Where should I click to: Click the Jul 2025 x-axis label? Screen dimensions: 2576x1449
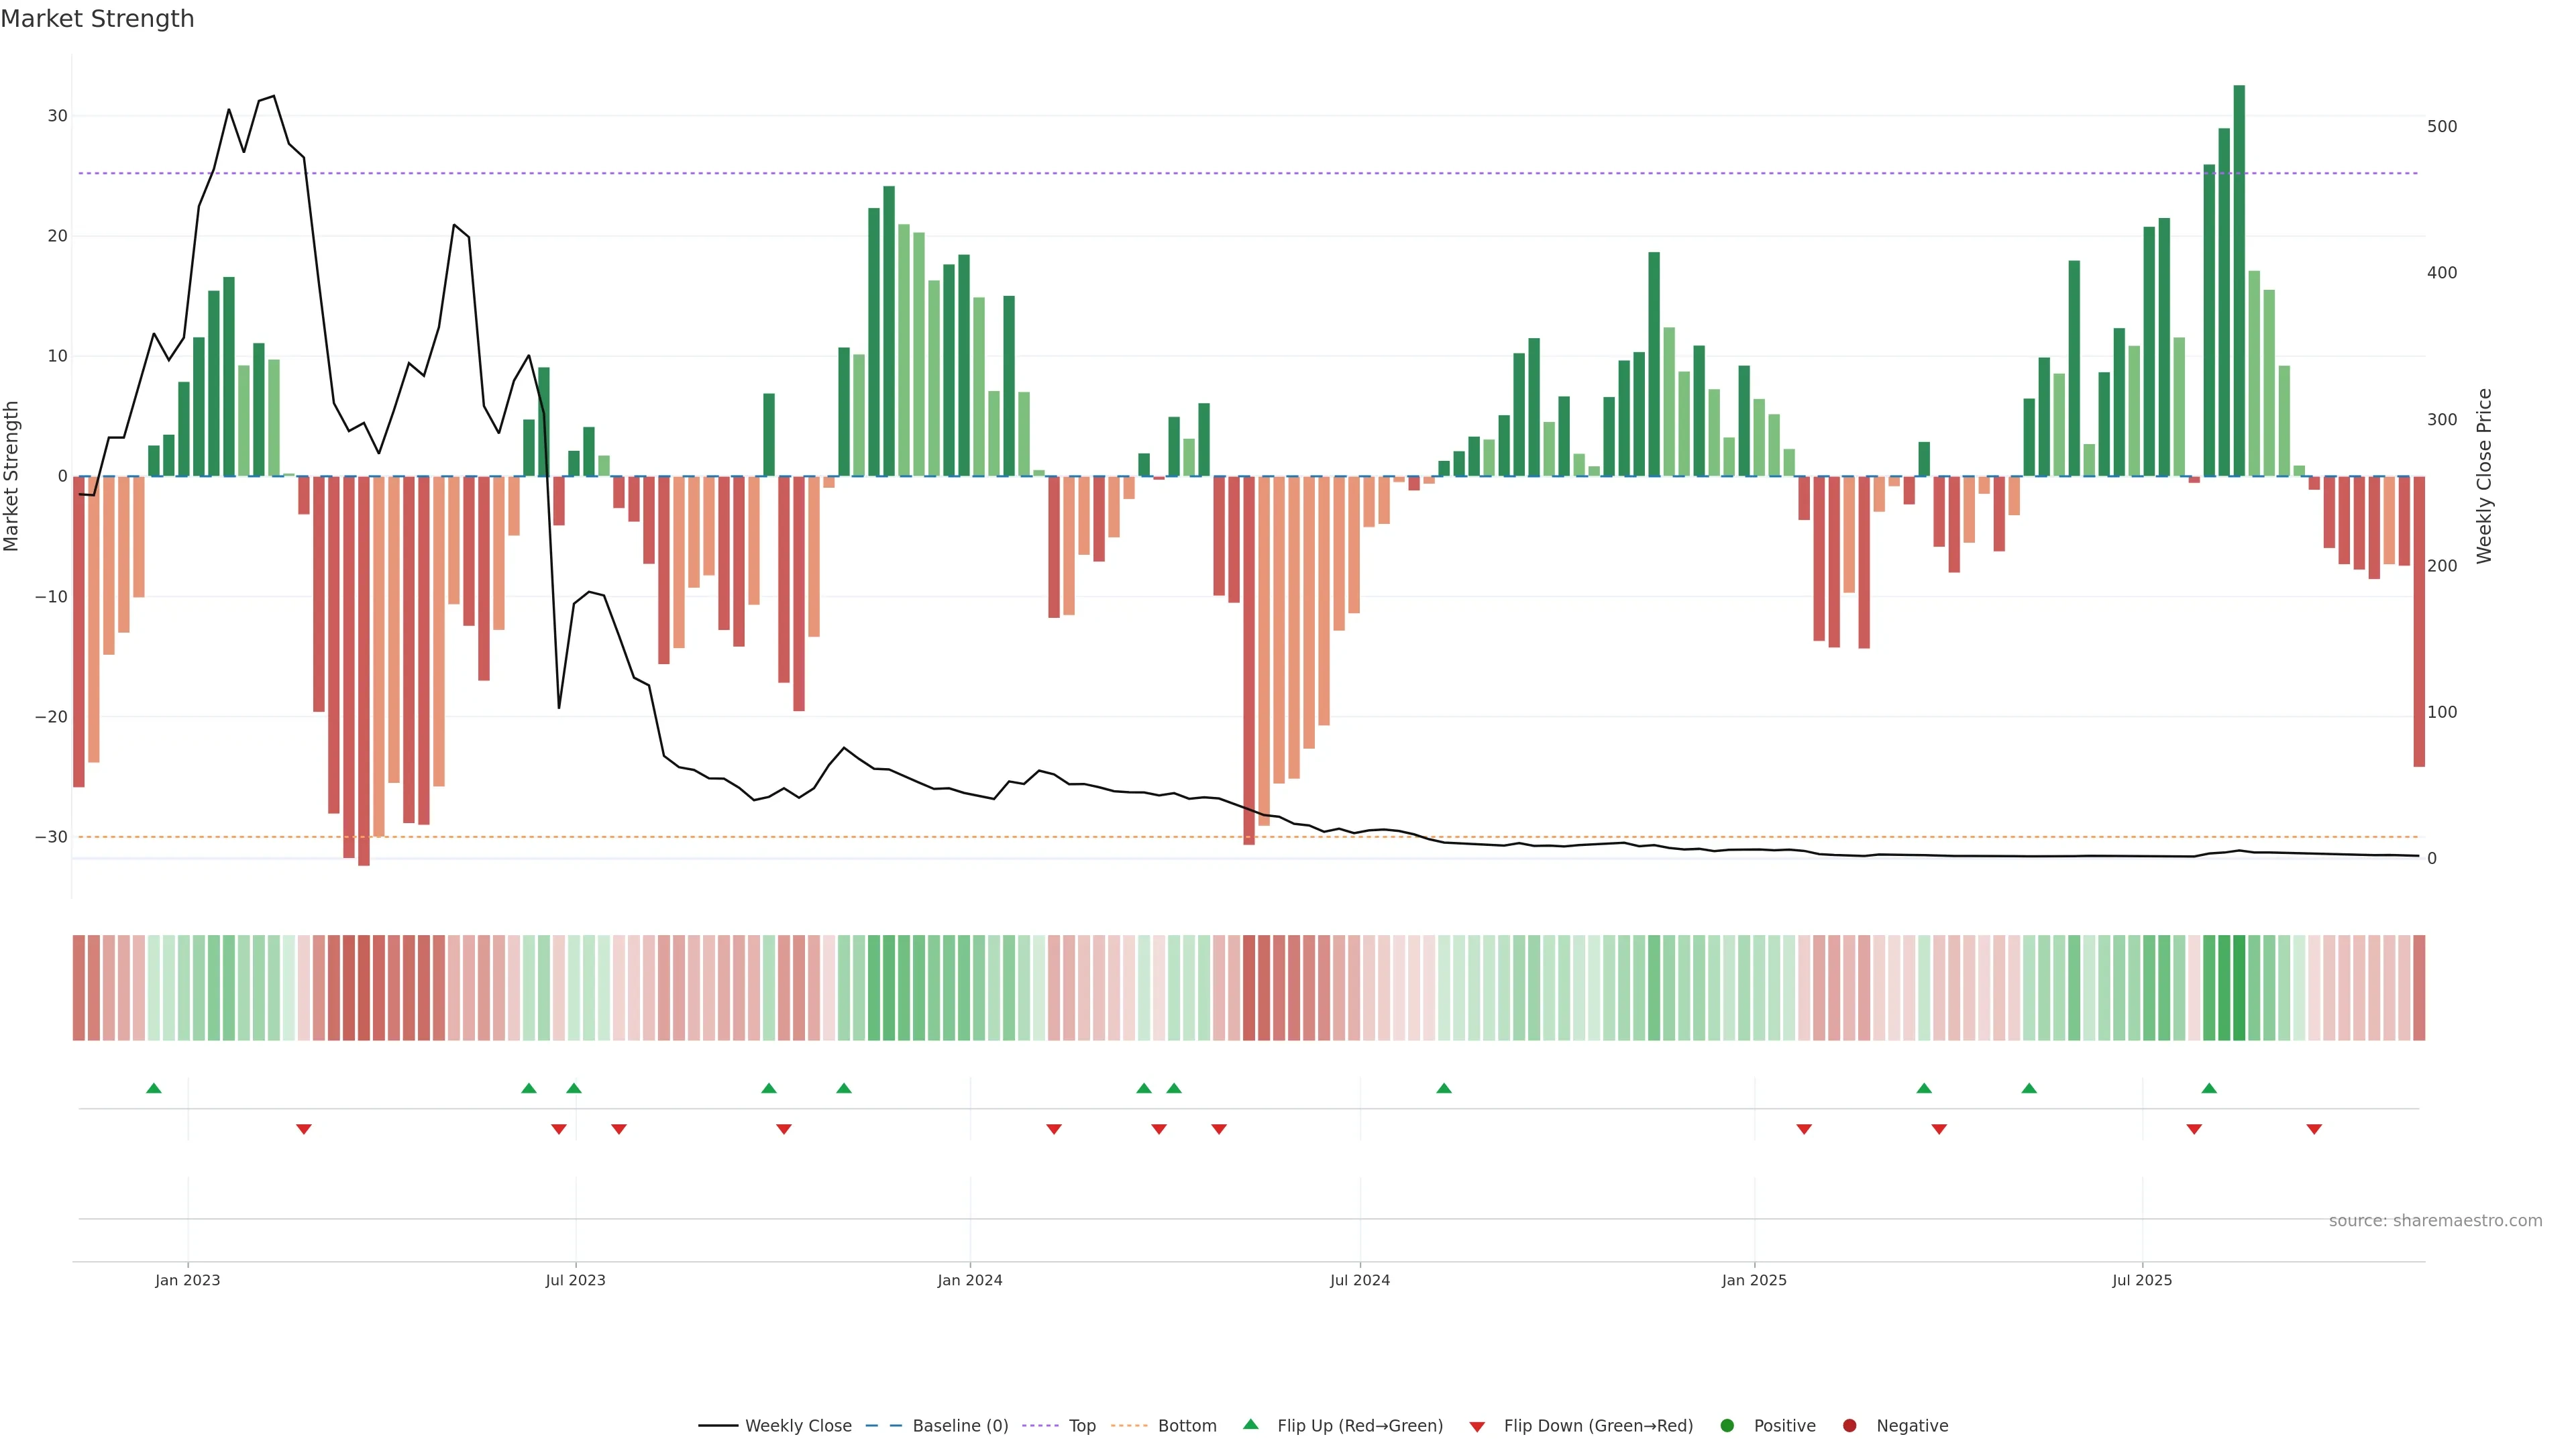coord(2142,1280)
